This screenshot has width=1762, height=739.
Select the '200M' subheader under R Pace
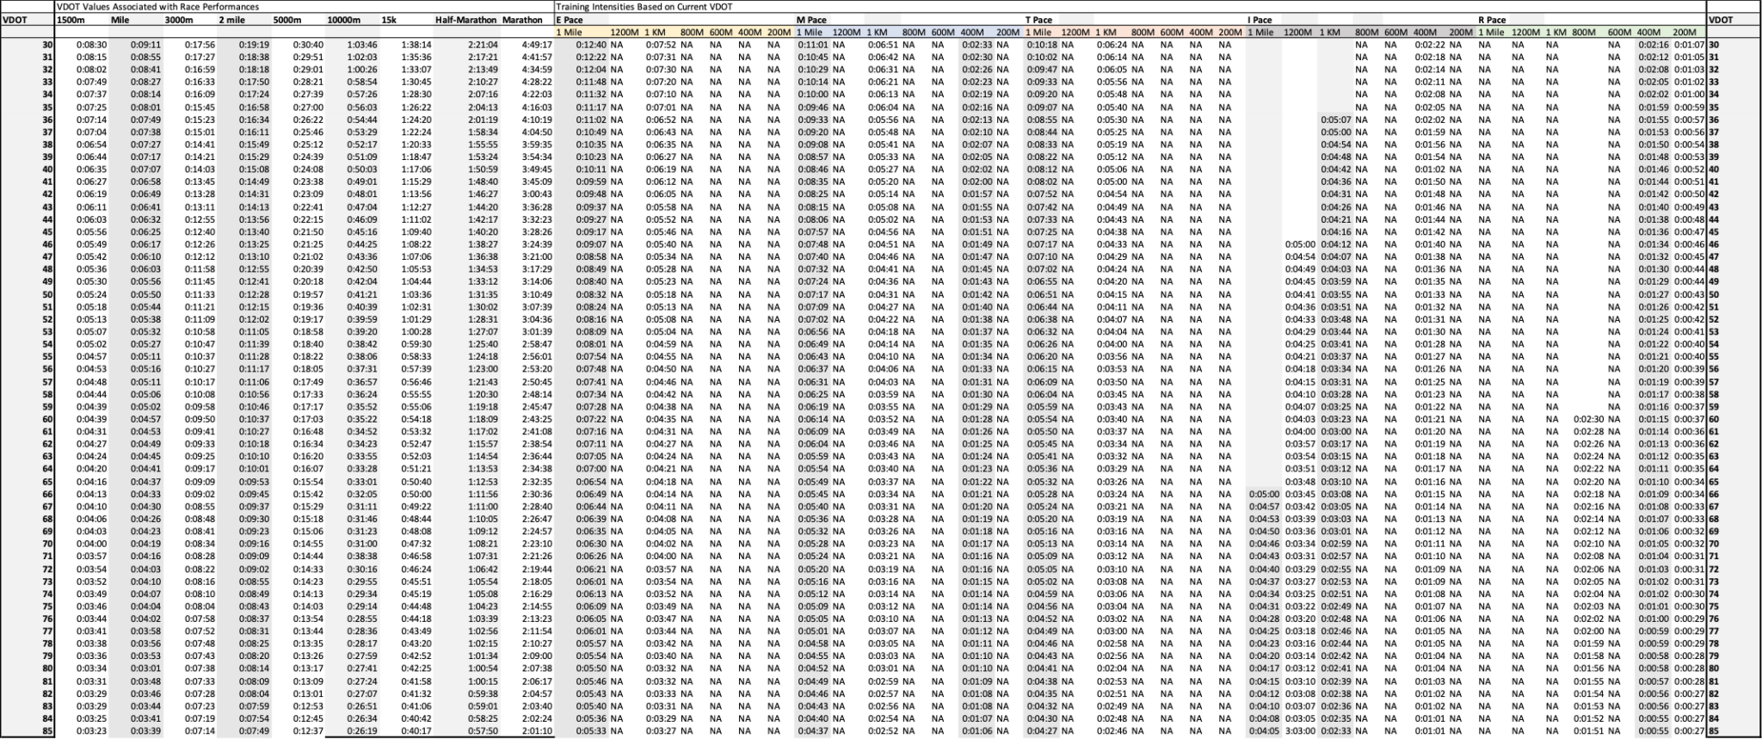(x=1685, y=32)
